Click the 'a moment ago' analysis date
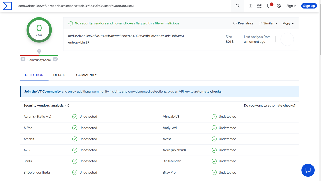The image size is (321, 181). coord(254,42)
